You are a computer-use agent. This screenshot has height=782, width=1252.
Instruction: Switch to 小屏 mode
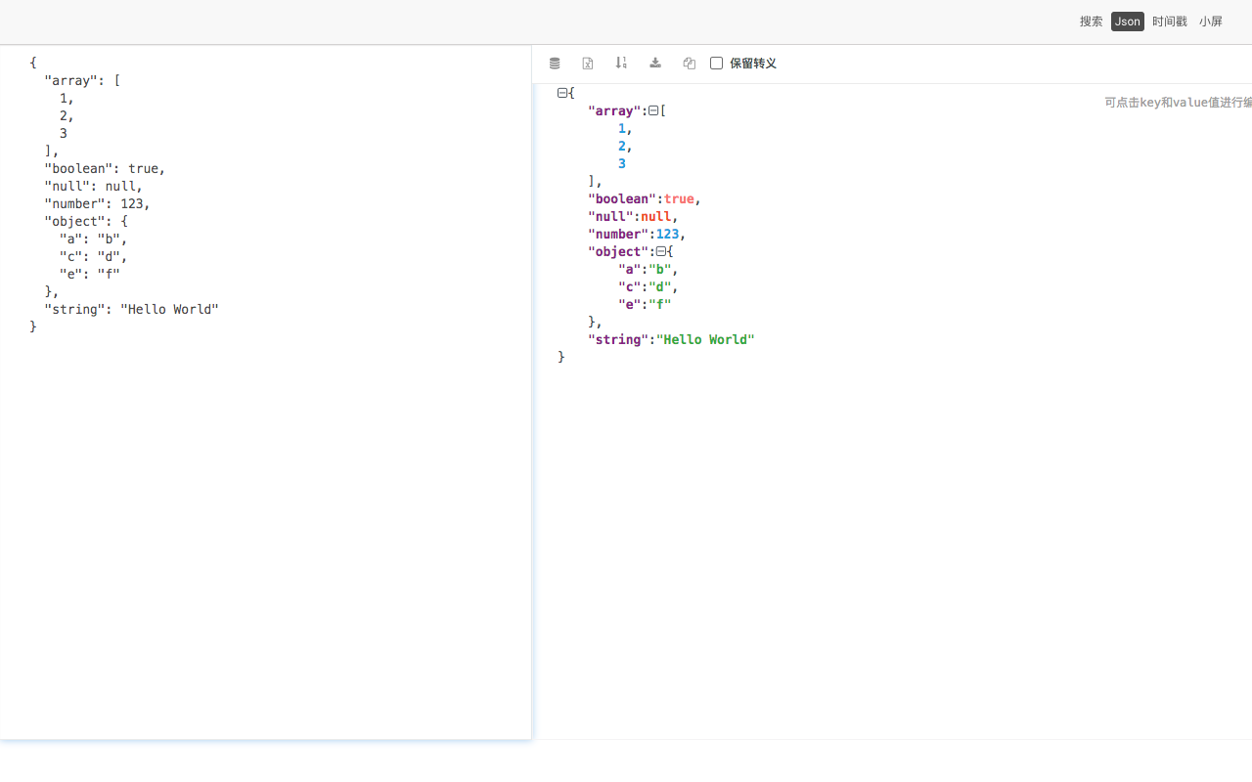(1211, 21)
